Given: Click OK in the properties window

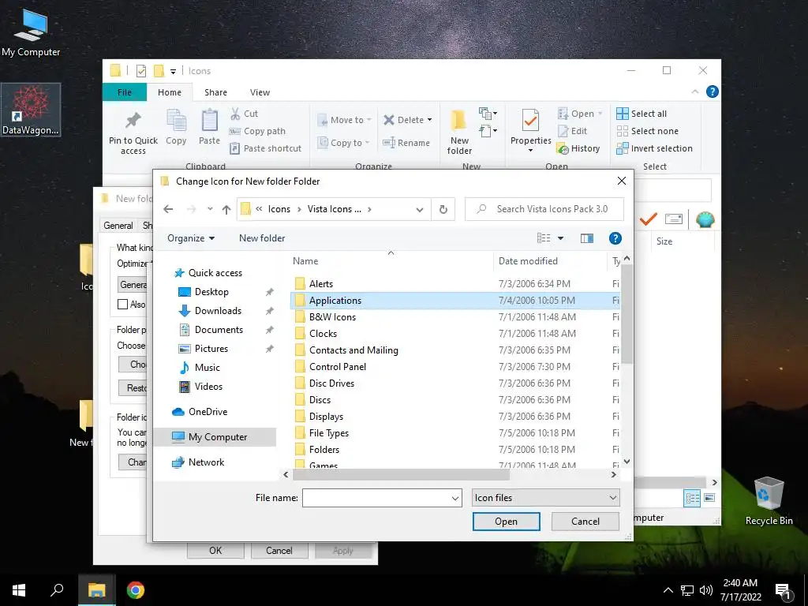Looking at the screenshot, I should (x=215, y=550).
